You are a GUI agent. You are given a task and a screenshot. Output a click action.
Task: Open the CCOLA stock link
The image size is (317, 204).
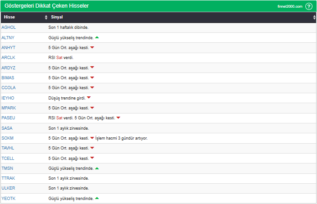click(x=9, y=87)
